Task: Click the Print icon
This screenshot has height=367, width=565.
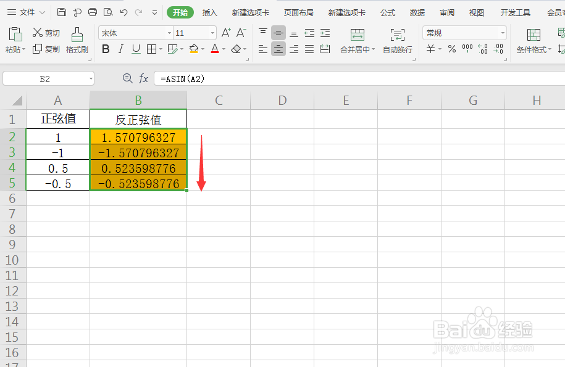Action: 93,12
